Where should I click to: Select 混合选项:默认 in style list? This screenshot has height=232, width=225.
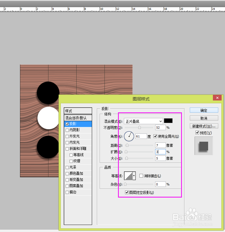(78, 118)
